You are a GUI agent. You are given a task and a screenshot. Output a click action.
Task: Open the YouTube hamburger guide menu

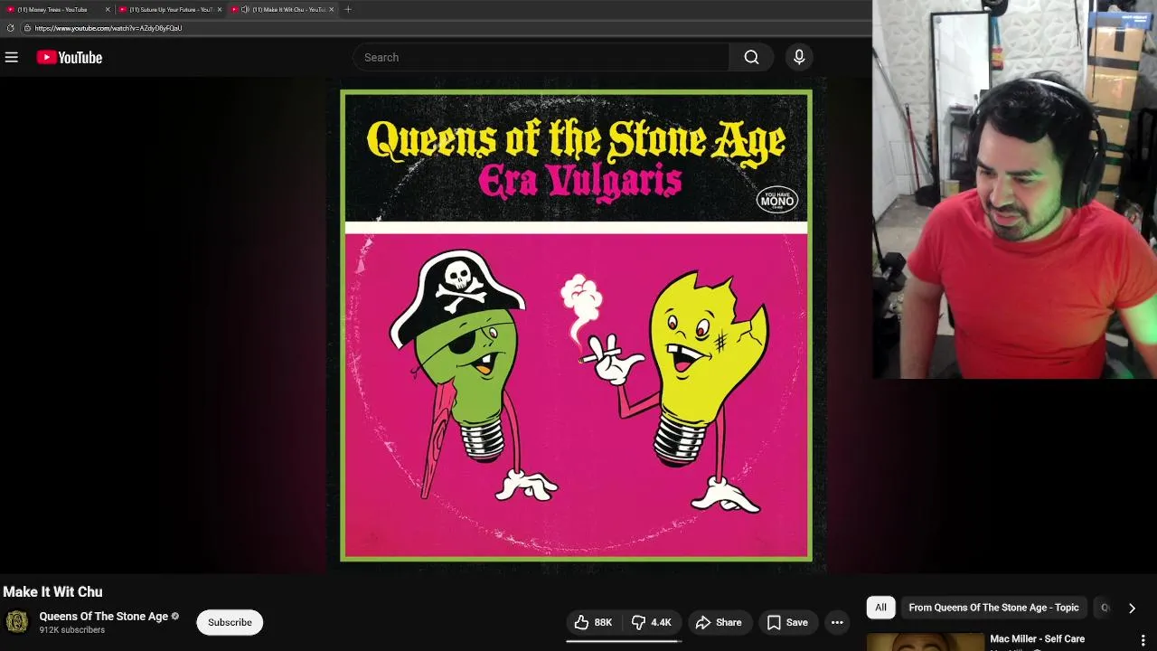point(12,57)
